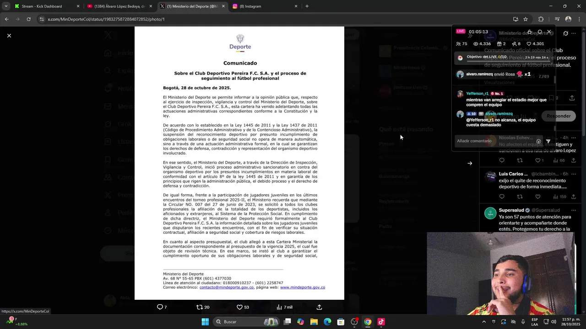This screenshot has height=329, width=586.
Task: Share Nicolas Echev comment
Action: coord(573,160)
